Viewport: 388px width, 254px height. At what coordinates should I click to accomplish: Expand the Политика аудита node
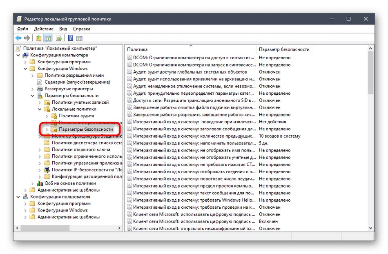47,116
